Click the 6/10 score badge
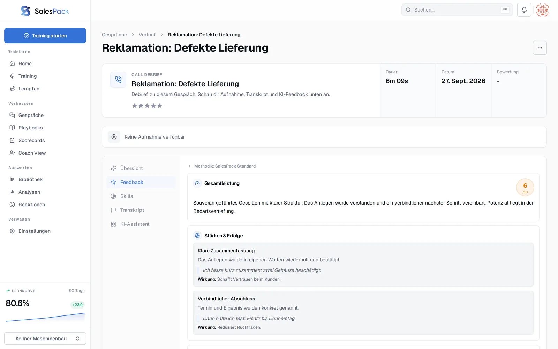The image size is (558, 349). [525, 187]
